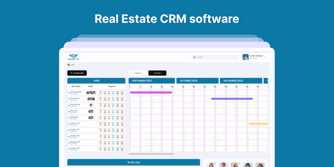Click the staff avatars in Whiting Street row
Viewport: 334px width, 167px height.
[91, 93]
